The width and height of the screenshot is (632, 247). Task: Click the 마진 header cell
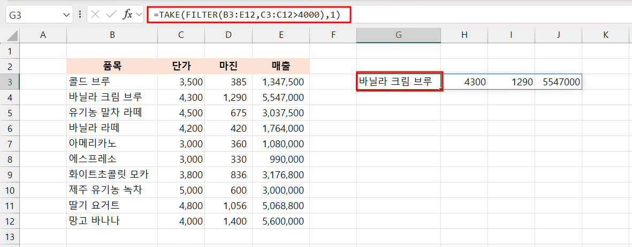pyautogui.click(x=229, y=67)
